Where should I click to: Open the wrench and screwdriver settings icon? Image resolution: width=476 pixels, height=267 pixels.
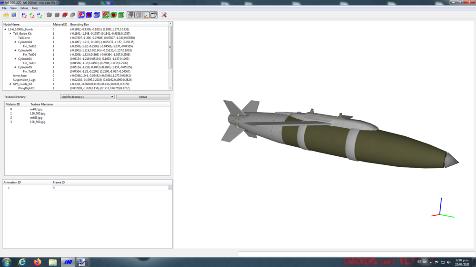click(164, 15)
